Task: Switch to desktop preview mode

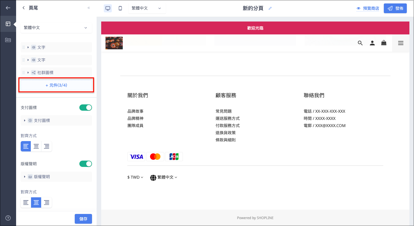Action: coord(108,8)
